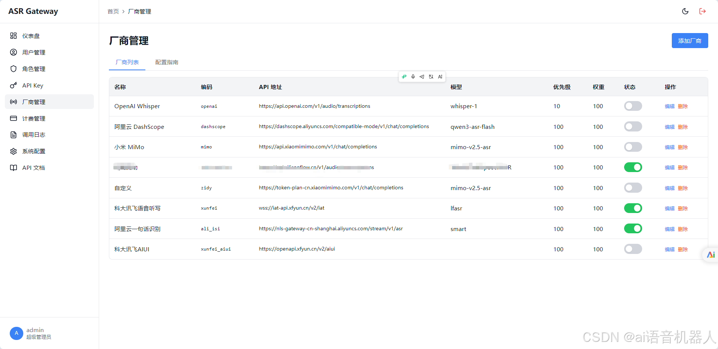Click the shield icon beside 角色管理
Screen dimensions: 718x349
[x=14, y=69]
